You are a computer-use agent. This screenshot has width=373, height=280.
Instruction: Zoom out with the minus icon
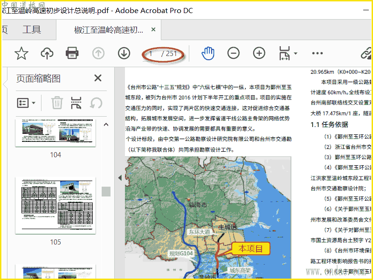coord(233,53)
